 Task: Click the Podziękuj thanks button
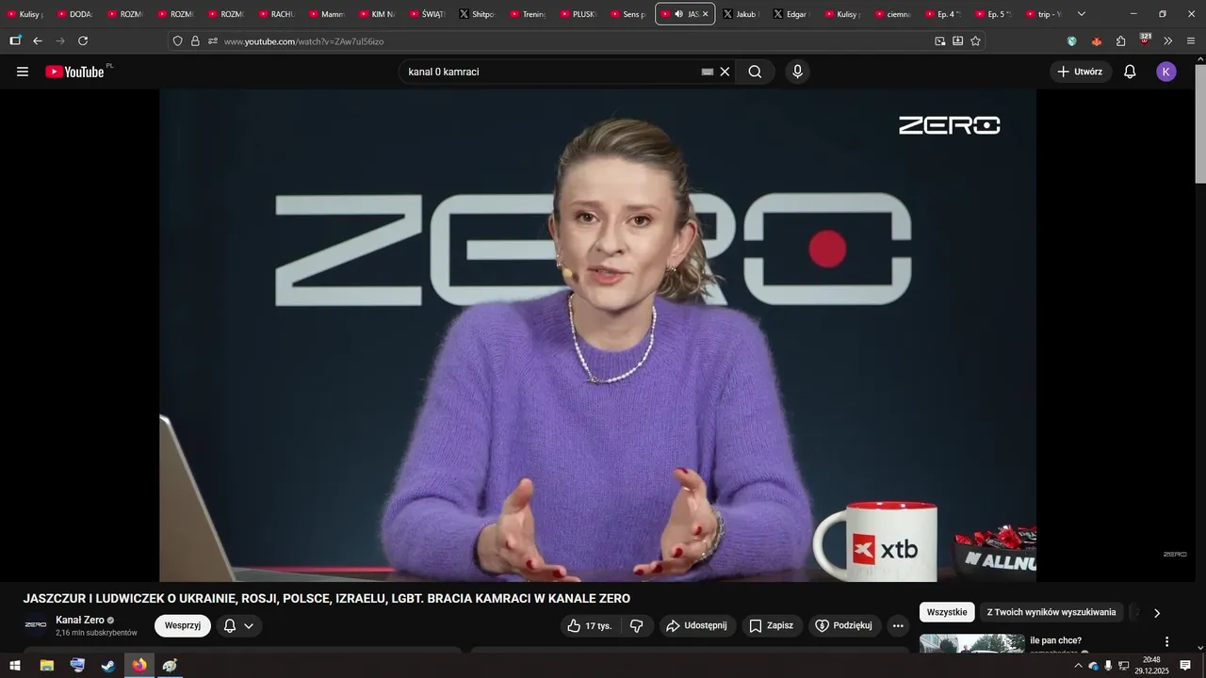(x=844, y=625)
